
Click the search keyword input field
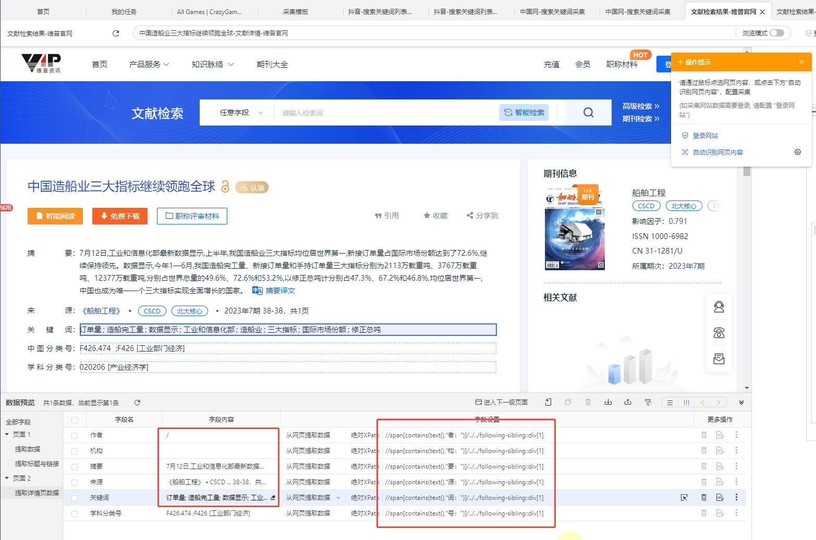pos(386,112)
